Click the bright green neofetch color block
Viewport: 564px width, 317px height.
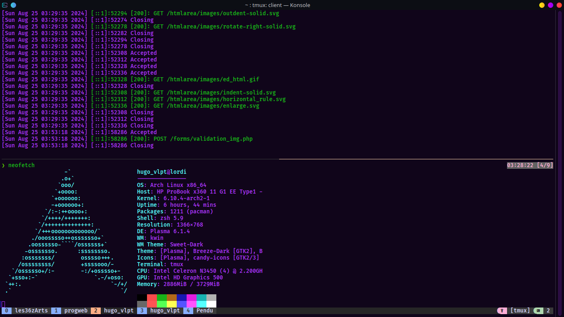pos(162,304)
